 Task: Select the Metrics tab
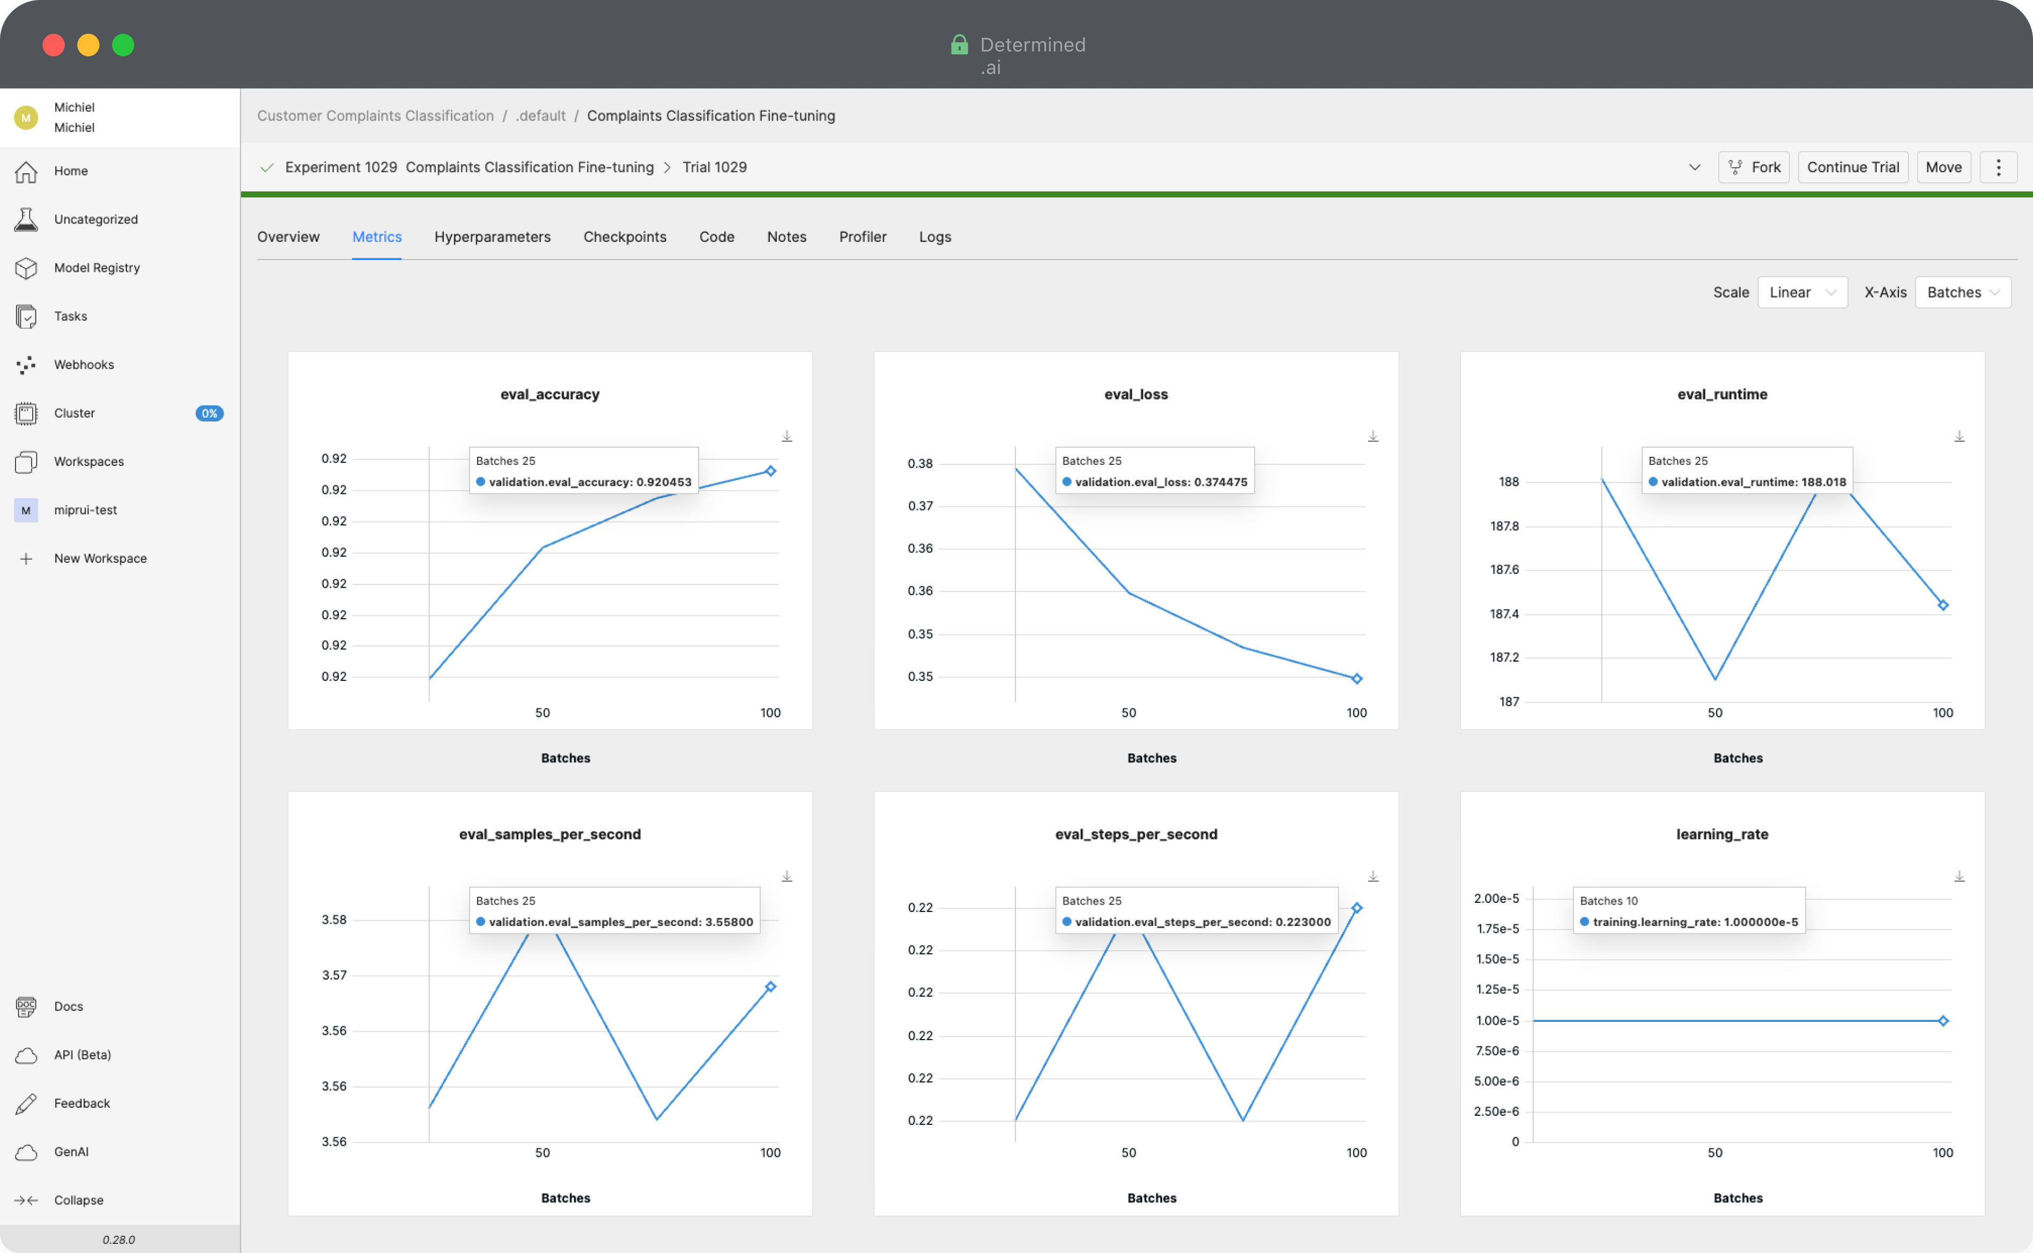(x=377, y=237)
